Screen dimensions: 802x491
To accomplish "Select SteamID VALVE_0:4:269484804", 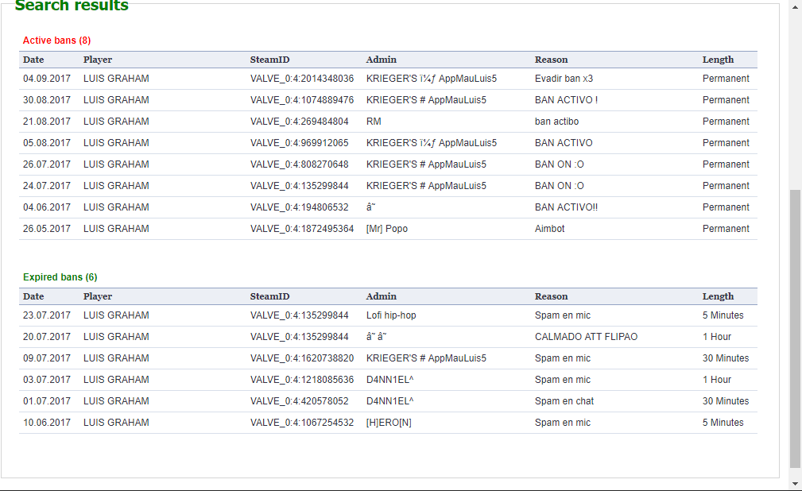I will point(299,122).
